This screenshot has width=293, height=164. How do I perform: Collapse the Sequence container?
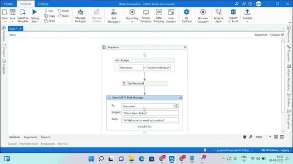click(x=185, y=47)
